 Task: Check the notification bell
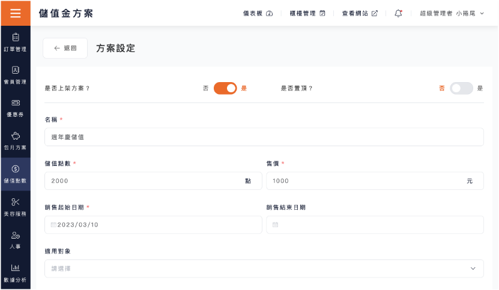coord(399,13)
